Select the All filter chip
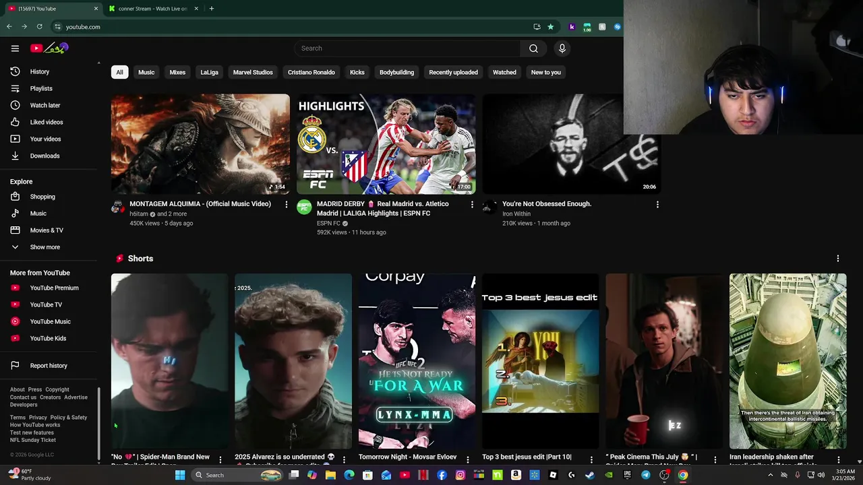The width and height of the screenshot is (863, 485). (119, 72)
